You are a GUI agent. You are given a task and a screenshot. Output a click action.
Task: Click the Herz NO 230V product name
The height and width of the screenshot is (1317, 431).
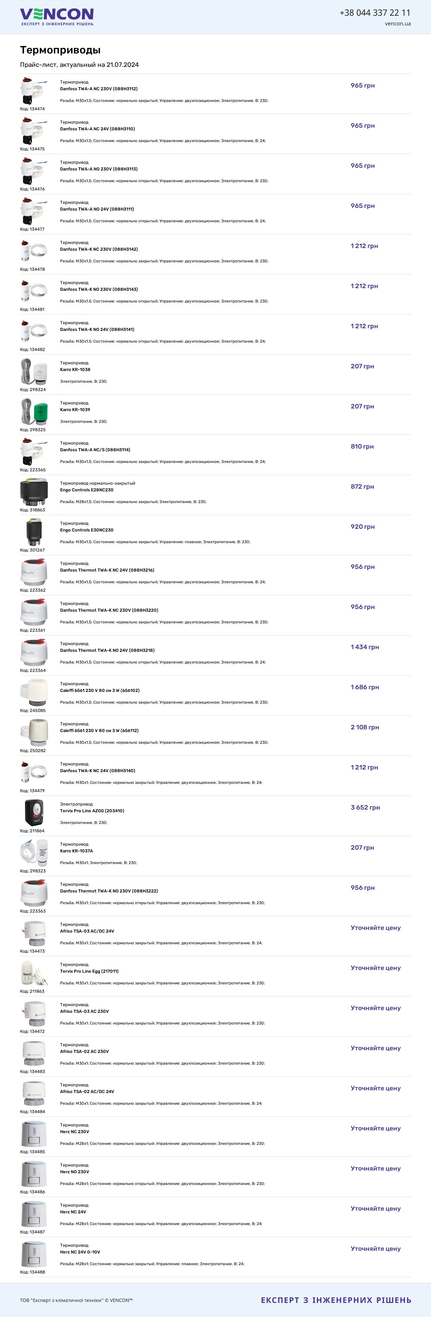coord(75,1172)
